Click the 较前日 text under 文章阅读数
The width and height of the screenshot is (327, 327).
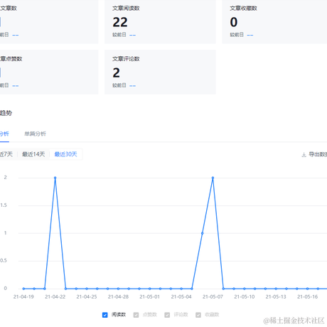coord(119,35)
